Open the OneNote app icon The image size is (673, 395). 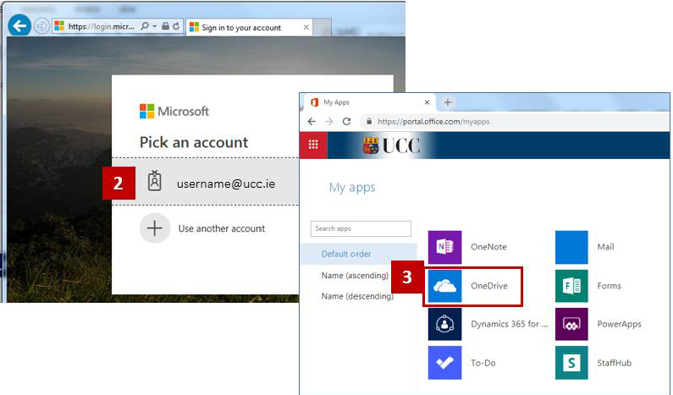coord(444,247)
